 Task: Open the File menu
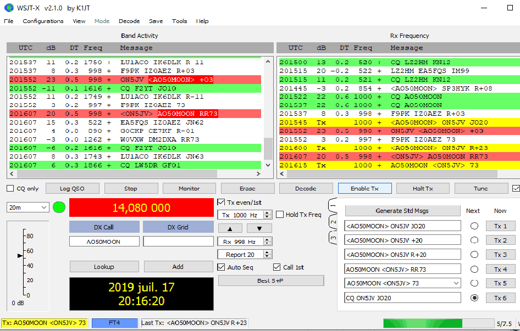tap(9, 21)
